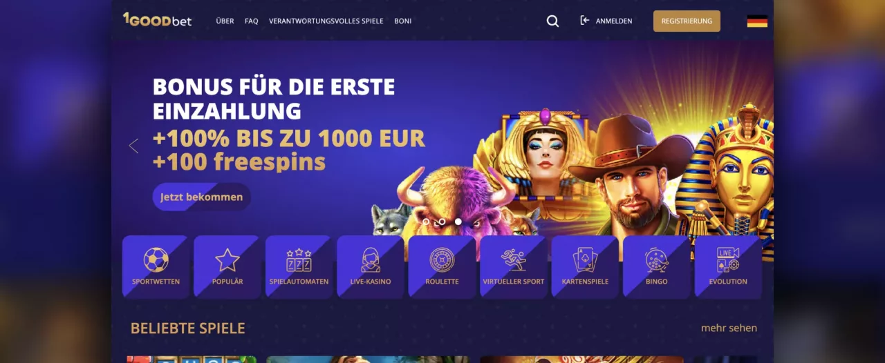Open the Sportwetten soccer ball category
885x363 pixels.
coord(156,267)
